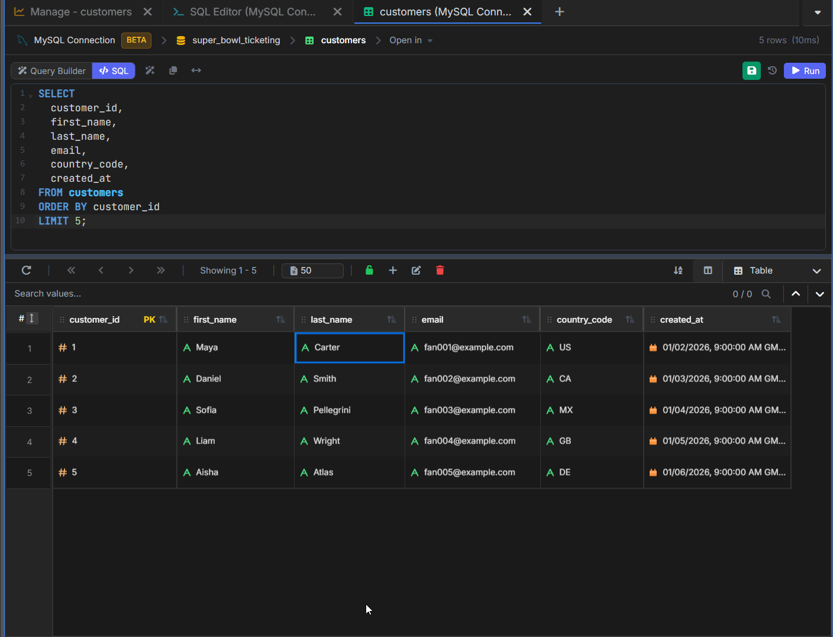Go to previous page of results
This screenshot has height=637, width=833.
pos(101,271)
